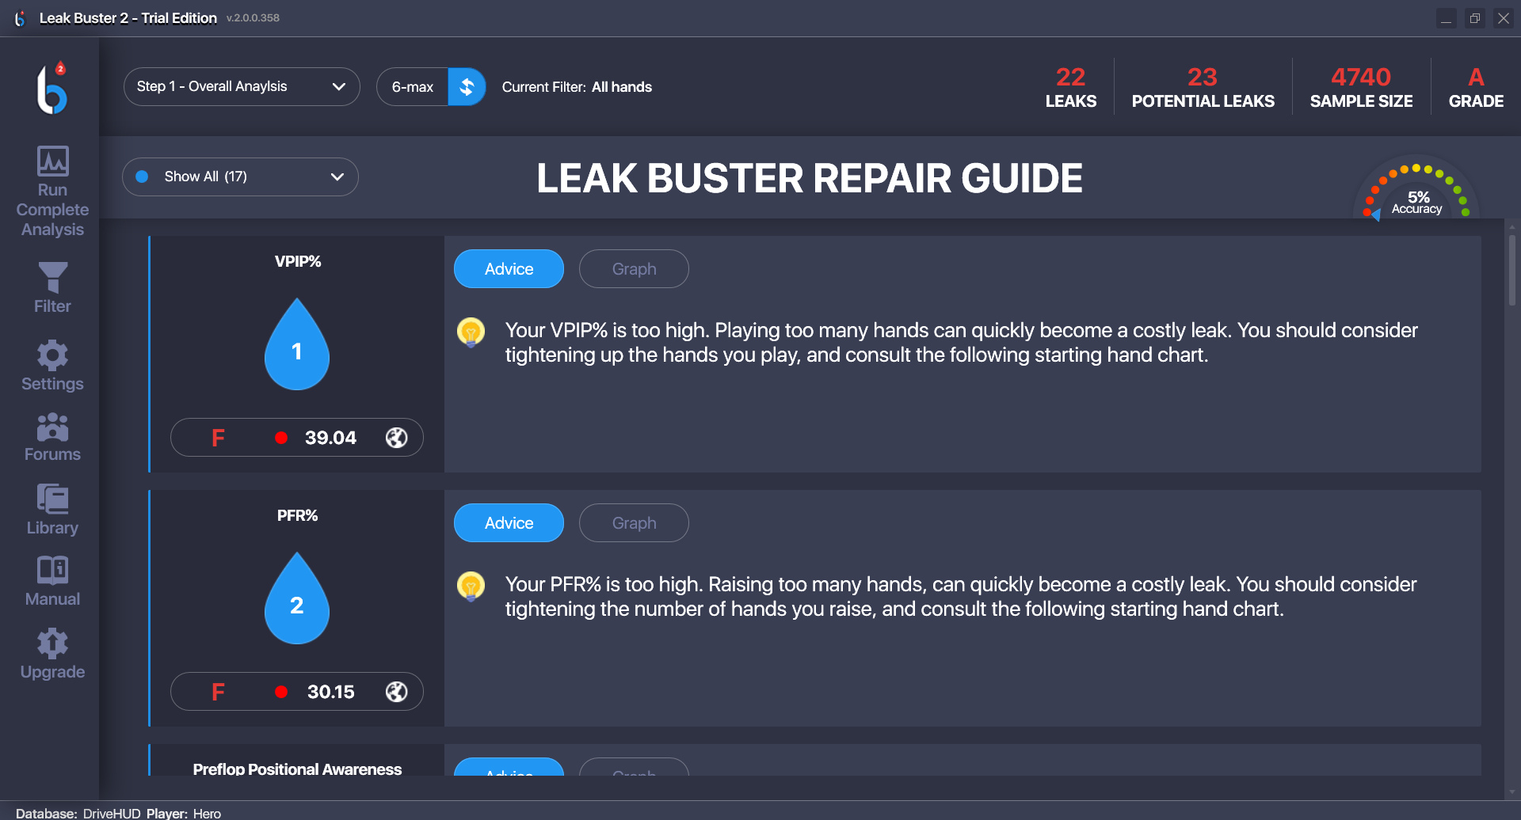
Task: Click the Player: Hero status text
Action: pos(184,813)
